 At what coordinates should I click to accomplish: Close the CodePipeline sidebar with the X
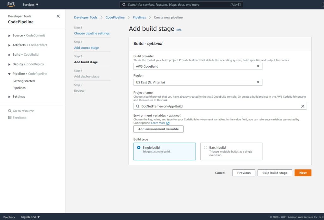point(58,16)
